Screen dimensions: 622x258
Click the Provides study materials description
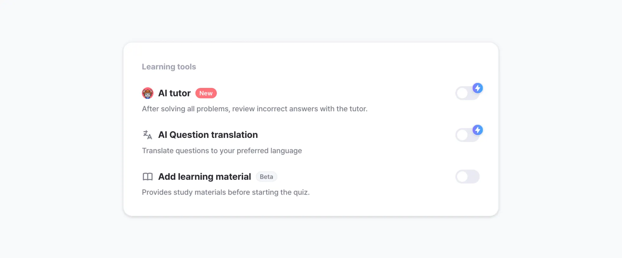coord(226,192)
